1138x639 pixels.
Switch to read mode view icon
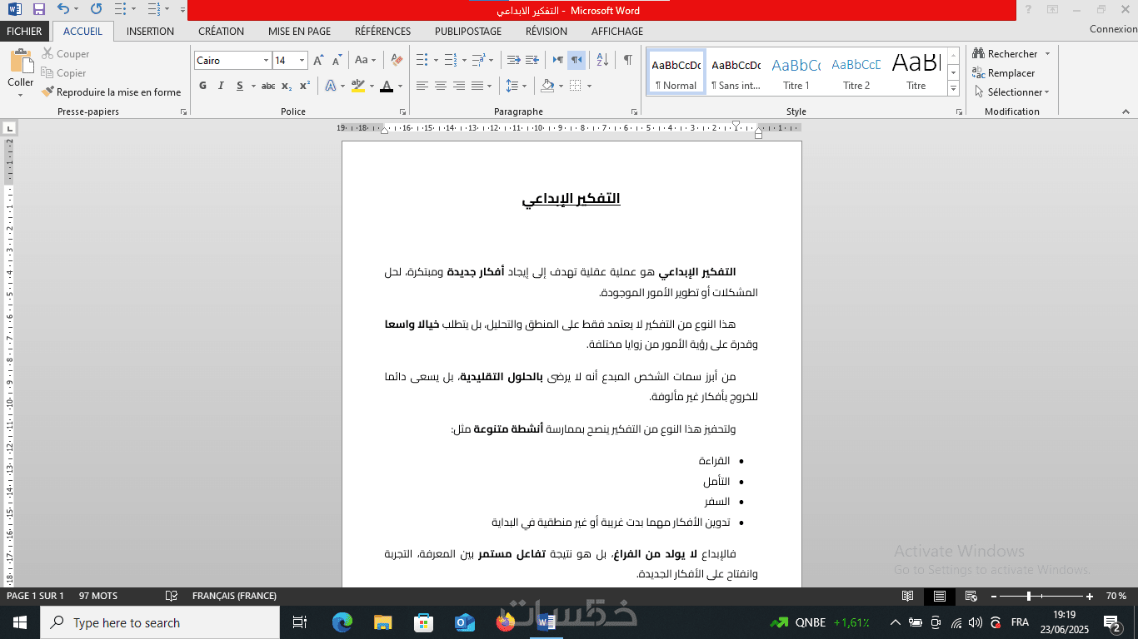pos(908,596)
